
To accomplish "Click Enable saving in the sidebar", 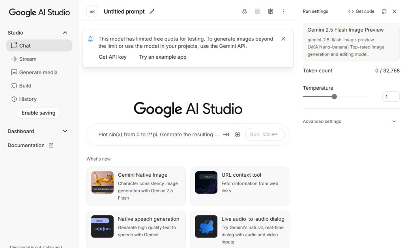I will tap(38, 113).
